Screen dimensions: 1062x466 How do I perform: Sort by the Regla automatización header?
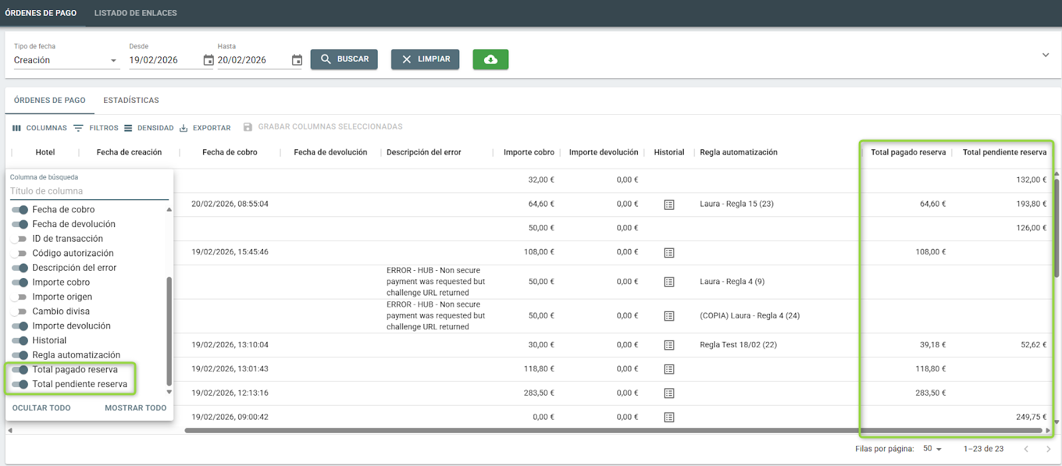pos(738,153)
